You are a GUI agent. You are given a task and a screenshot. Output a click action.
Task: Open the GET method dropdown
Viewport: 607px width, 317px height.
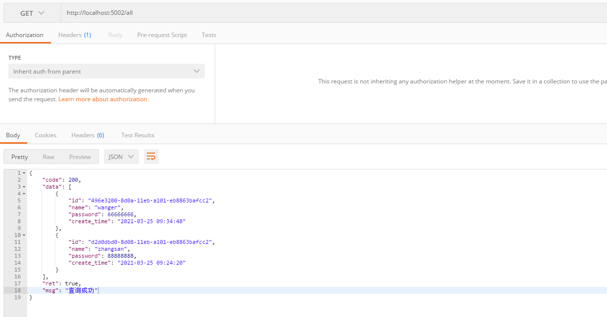pyautogui.click(x=32, y=13)
